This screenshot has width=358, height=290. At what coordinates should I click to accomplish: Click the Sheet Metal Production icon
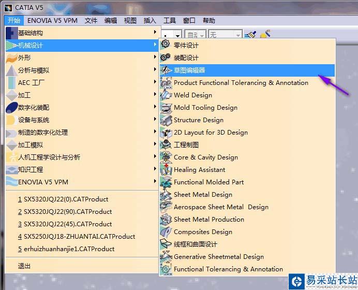(166, 220)
